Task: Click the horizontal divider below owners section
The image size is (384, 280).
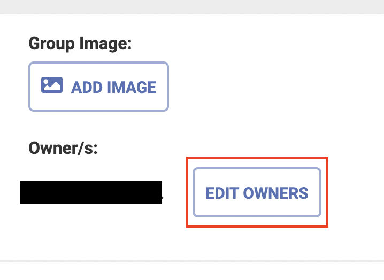Action: [192, 261]
